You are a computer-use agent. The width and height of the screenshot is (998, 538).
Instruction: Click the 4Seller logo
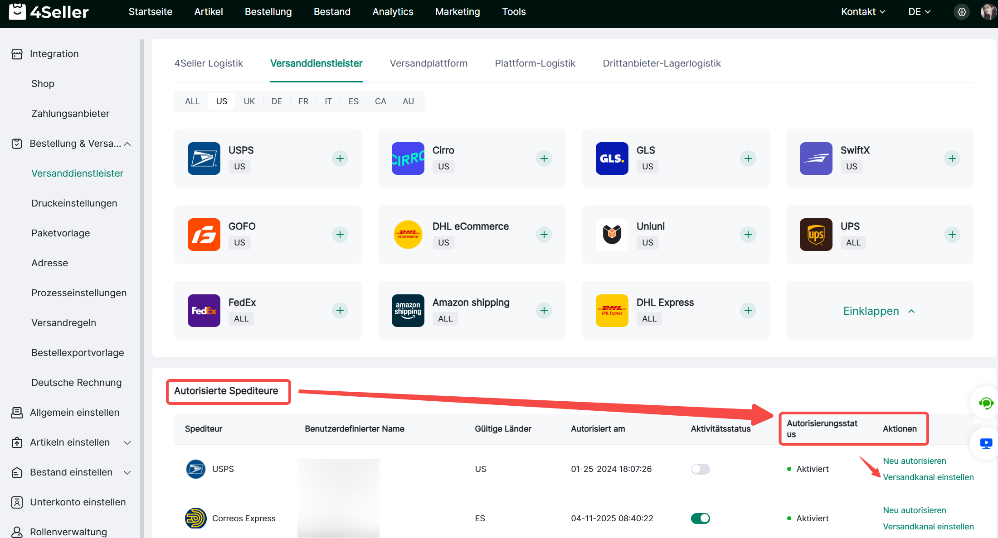tap(49, 12)
